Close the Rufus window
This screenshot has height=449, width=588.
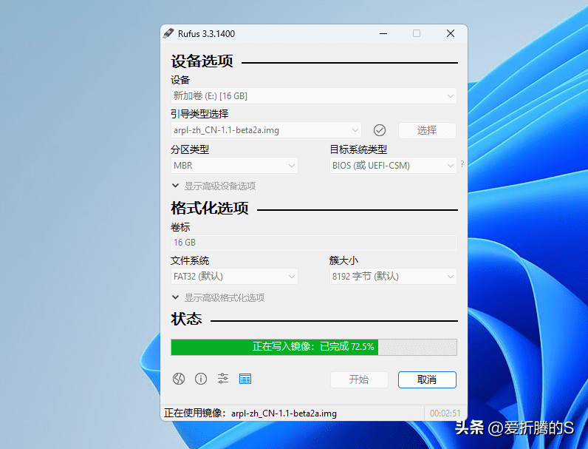450,33
